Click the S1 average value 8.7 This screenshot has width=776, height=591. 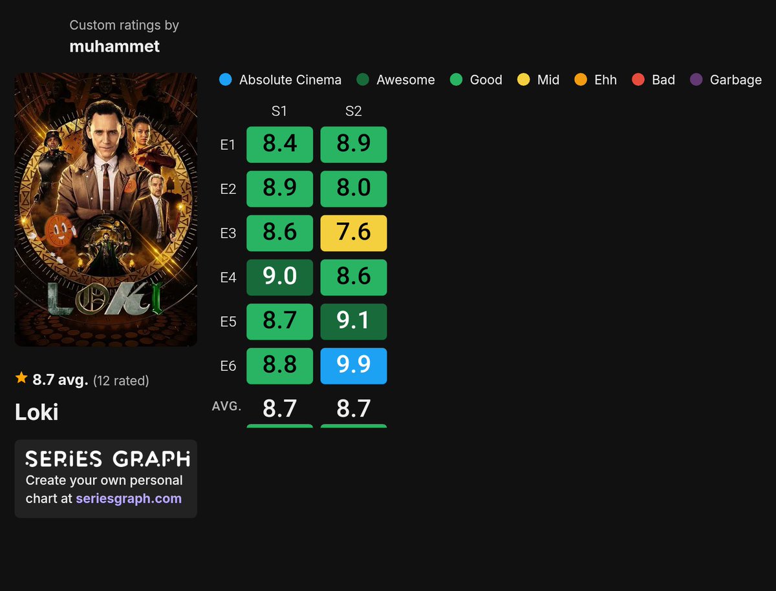coord(279,408)
